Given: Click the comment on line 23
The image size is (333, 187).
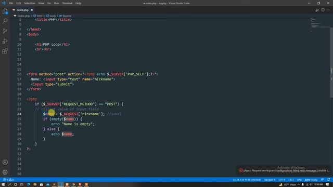Looking at the screenshot, I should pyautogui.click(x=67, y=109).
